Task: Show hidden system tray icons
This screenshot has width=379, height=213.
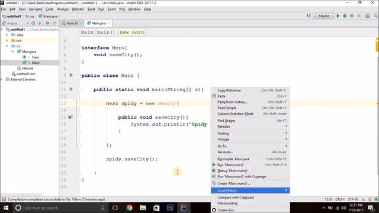Action: (324, 208)
